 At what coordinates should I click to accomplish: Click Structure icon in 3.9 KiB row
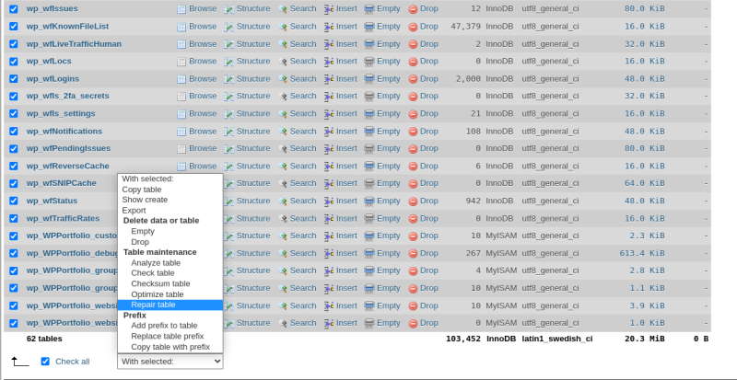228,305
